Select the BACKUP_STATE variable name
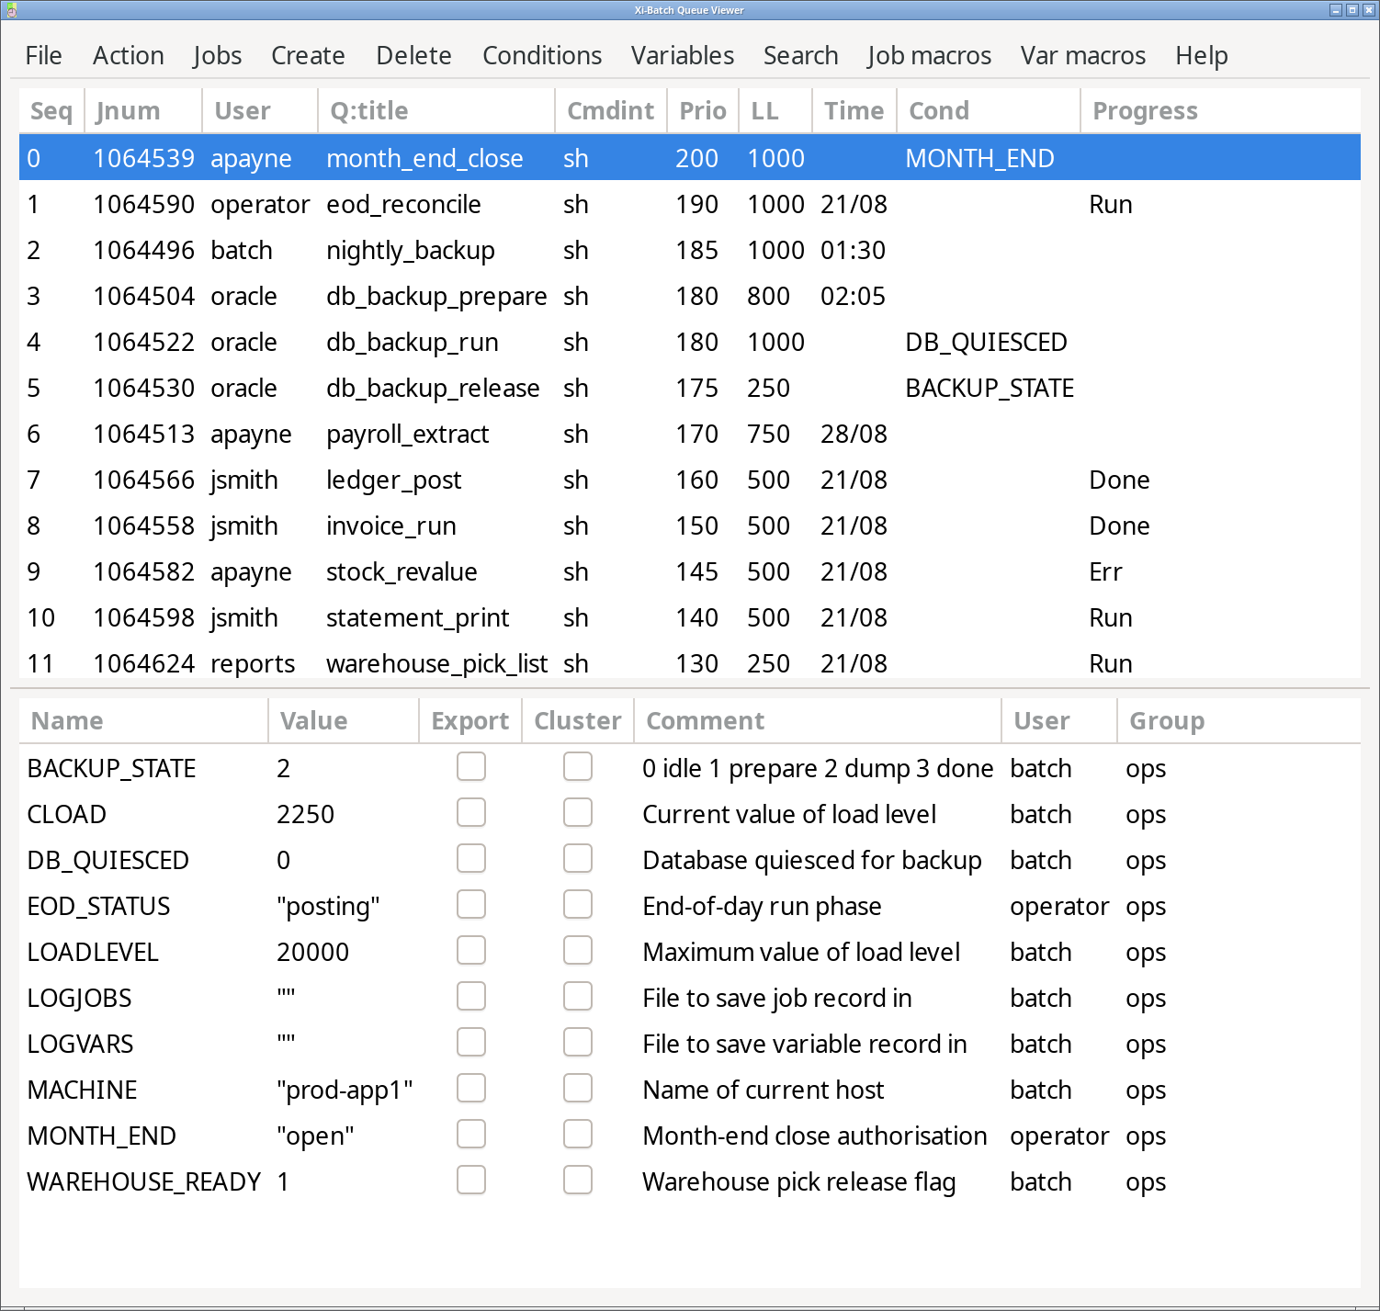The width and height of the screenshot is (1380, 1311). [x=111, y=768]
